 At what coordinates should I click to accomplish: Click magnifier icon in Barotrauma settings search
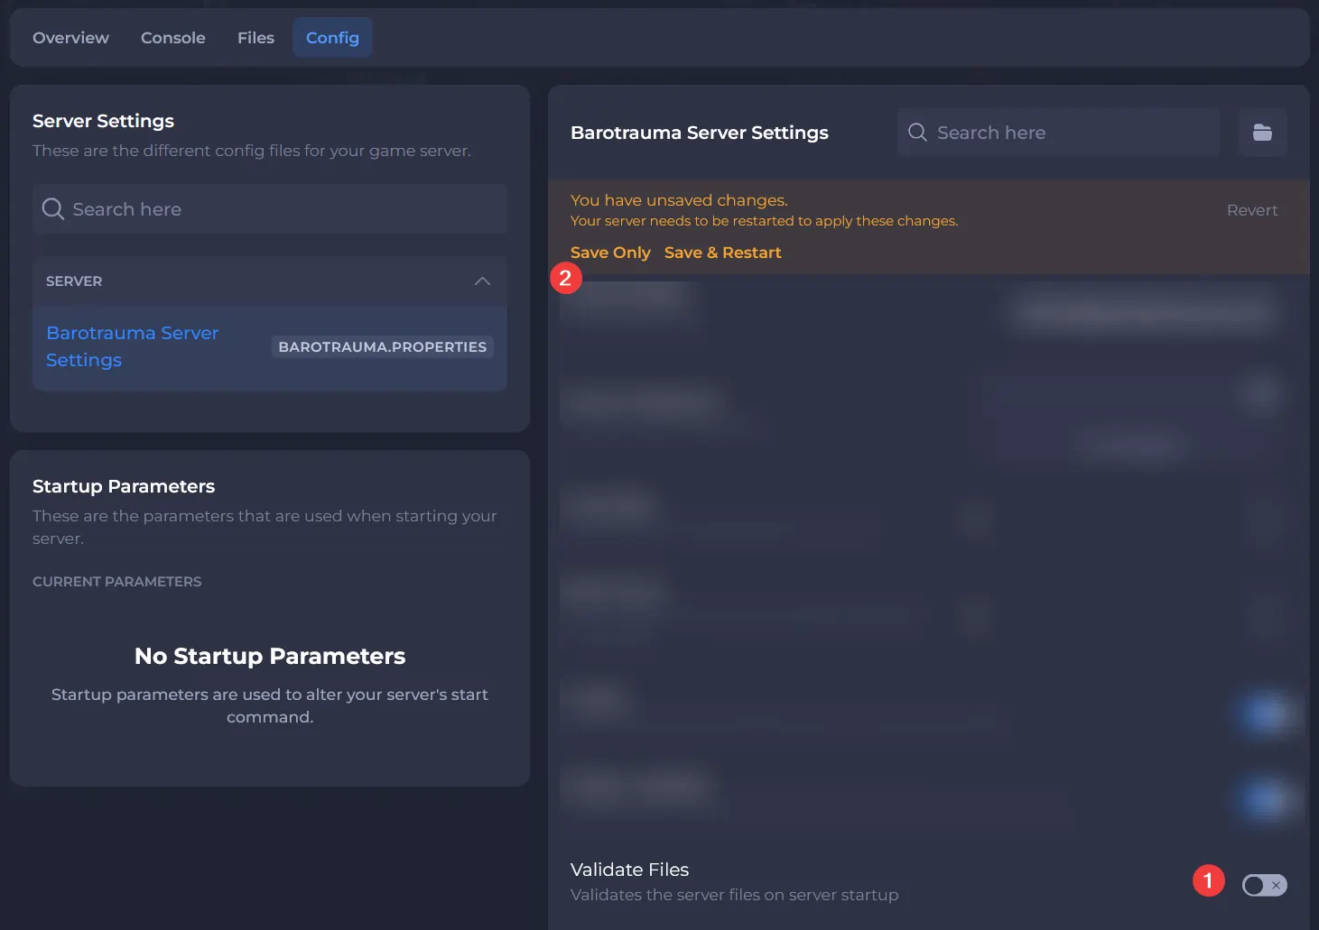tap(917, 133)
